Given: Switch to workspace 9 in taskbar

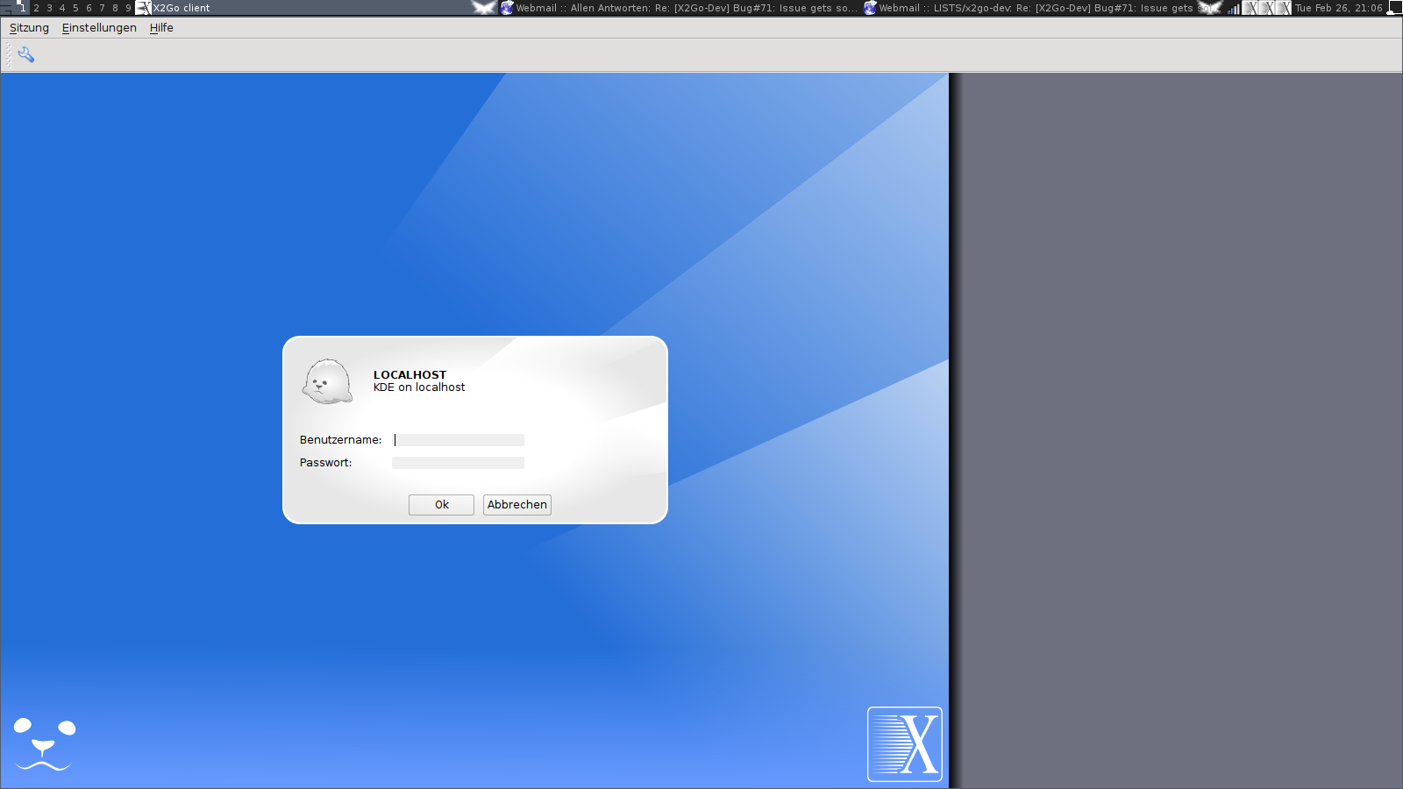Looking at the screenshot, I should pos(128,8).
